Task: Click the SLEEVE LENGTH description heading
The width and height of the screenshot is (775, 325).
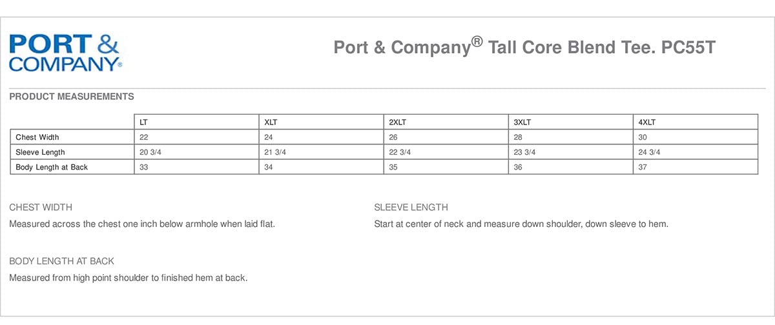Action: tap(411, 208)
